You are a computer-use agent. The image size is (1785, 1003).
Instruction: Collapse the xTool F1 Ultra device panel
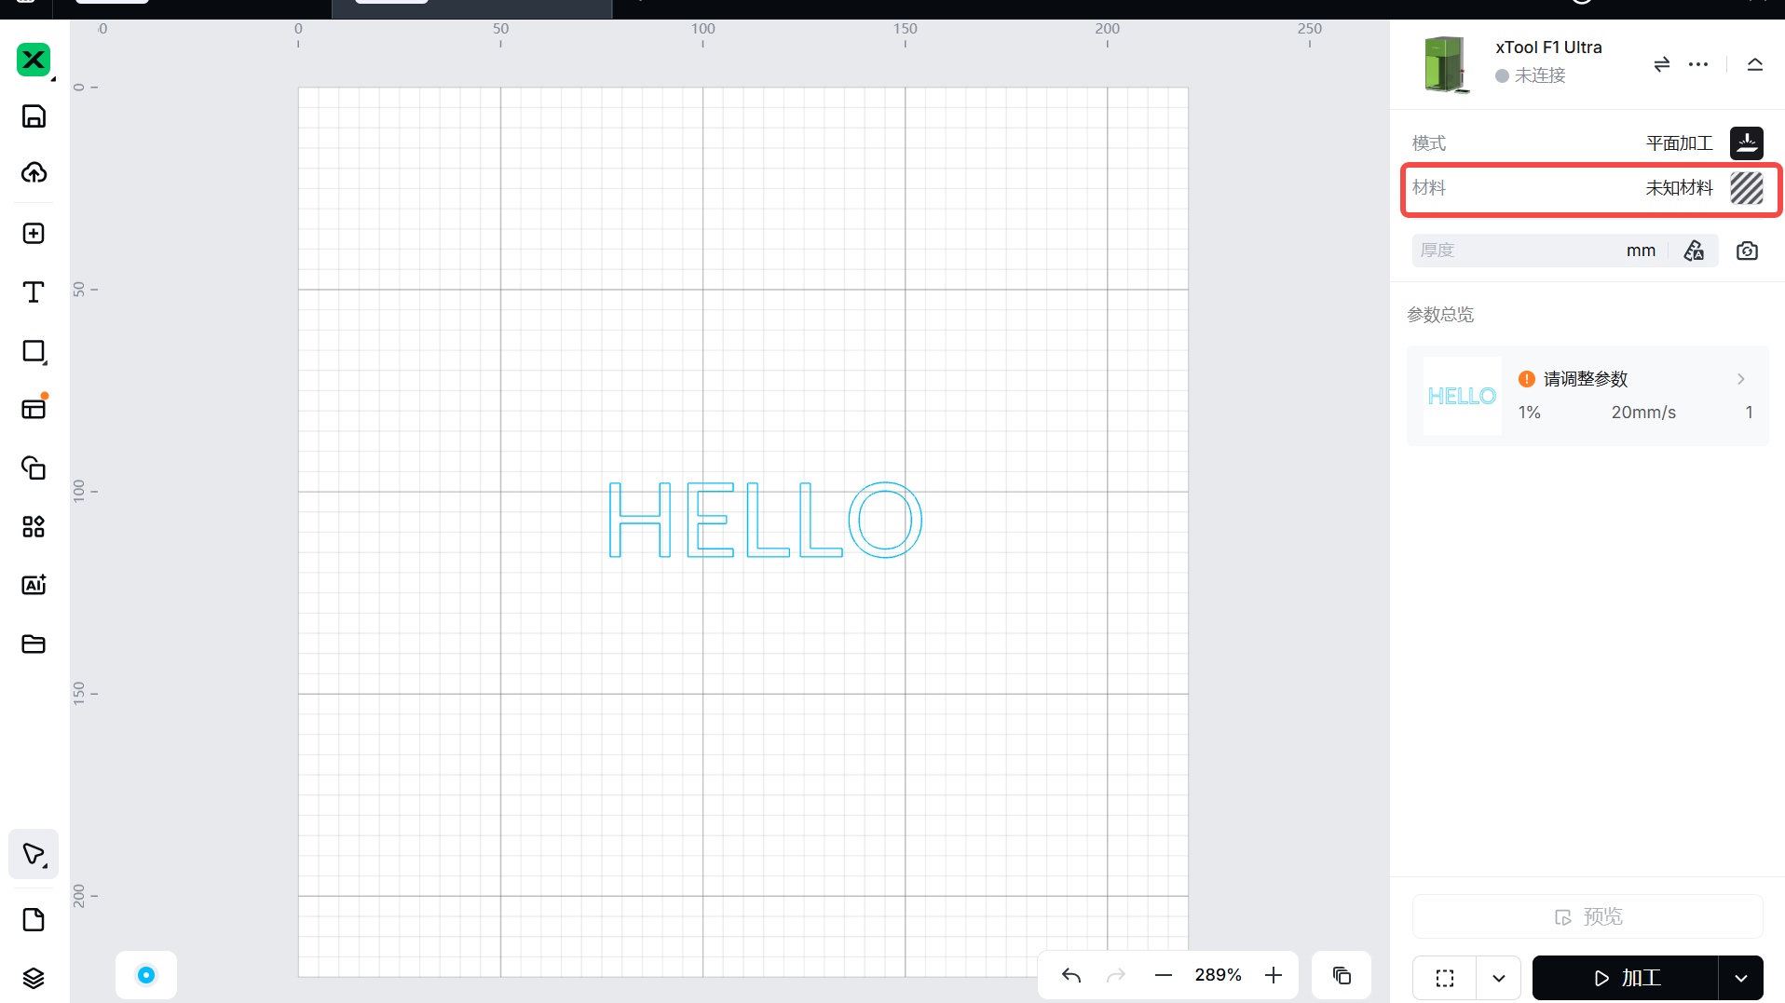1755,64
